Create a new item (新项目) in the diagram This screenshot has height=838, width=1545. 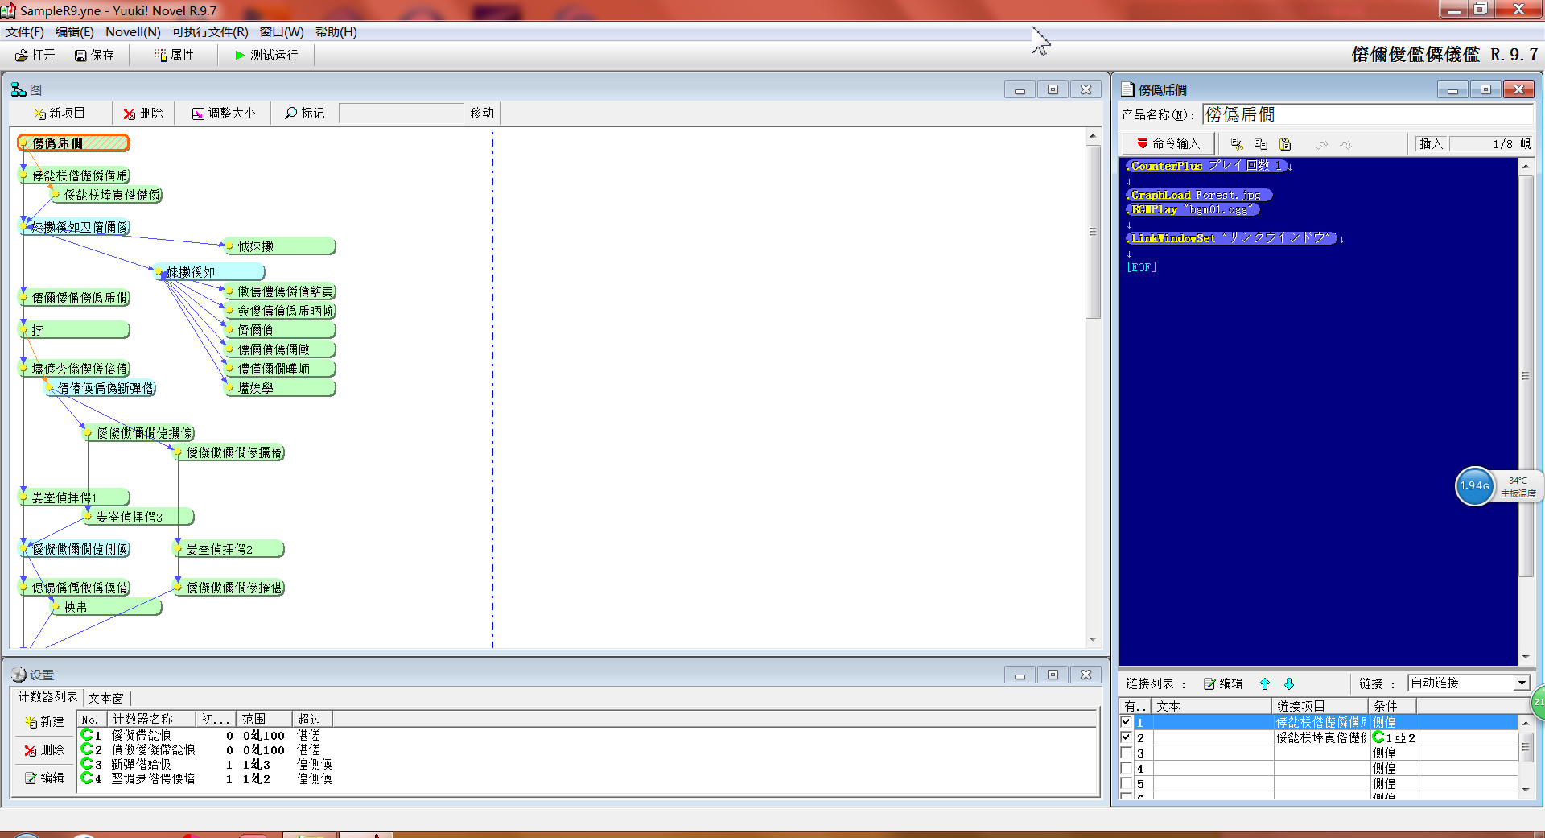click(60, 113)
